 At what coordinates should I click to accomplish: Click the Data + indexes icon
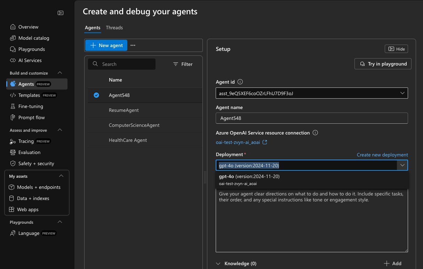[11, 198]
